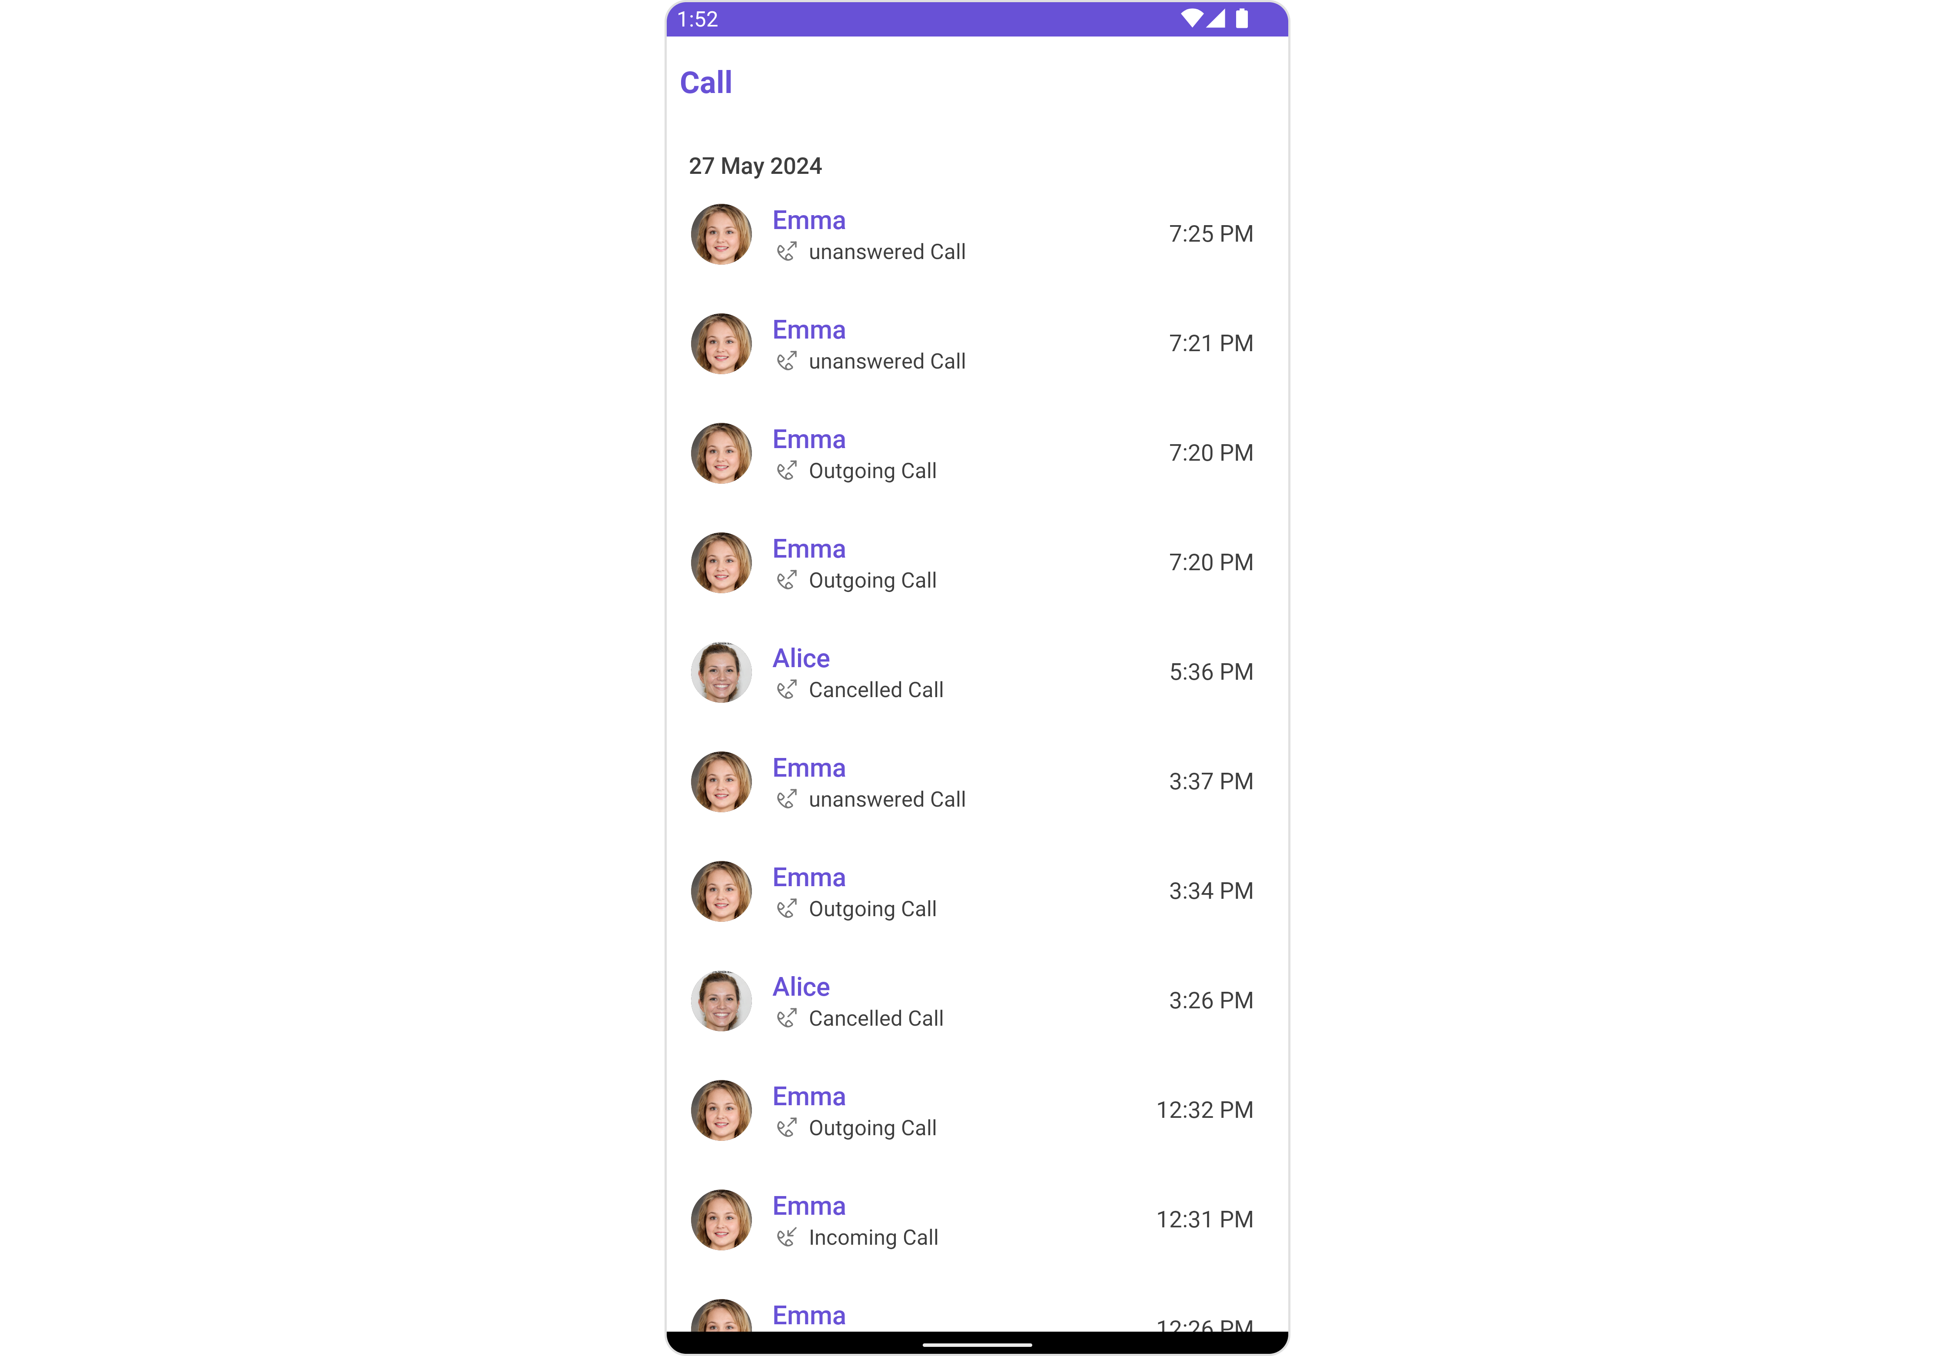
Task: Select Alice's name on the 3:26 PM call
Action: coord(801,987)
